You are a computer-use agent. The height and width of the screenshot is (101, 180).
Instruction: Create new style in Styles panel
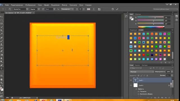[x=165, y=63]
